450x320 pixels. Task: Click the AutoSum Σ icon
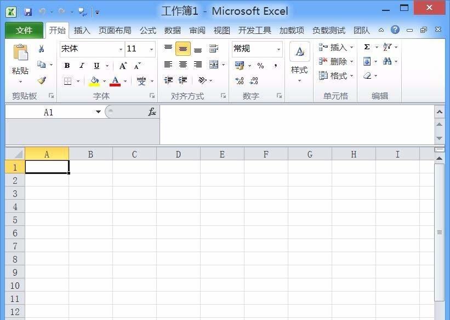tap(366, 47)
